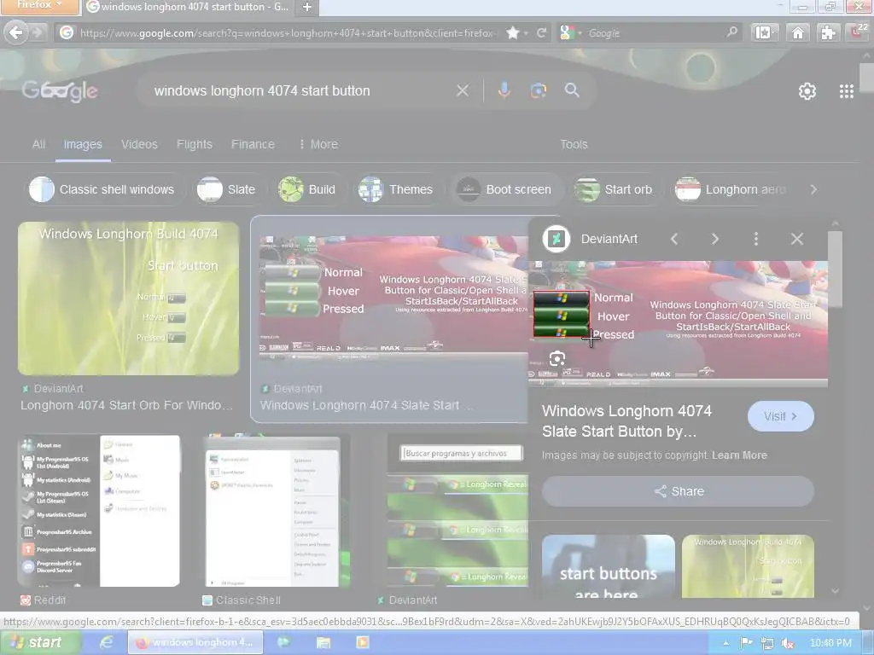Click the muted volume tray icon
Image resolution: width=874 pixels, height=655 pixels.
787,643
